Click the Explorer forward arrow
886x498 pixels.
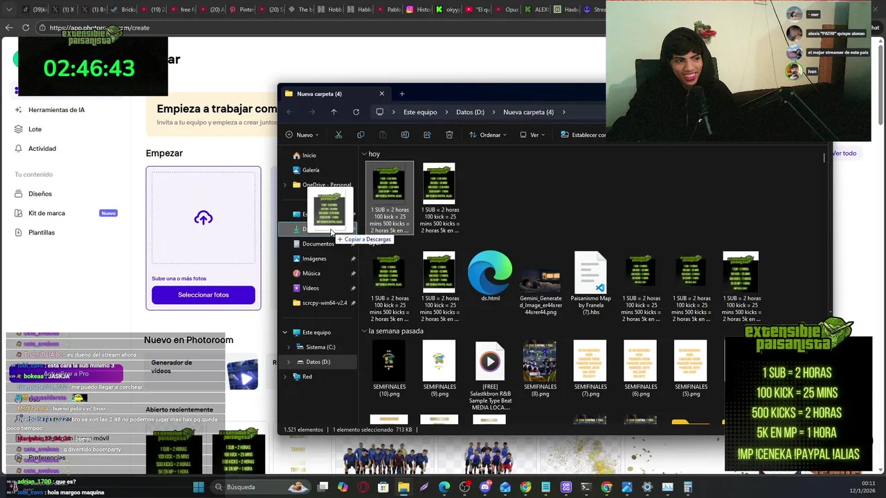coord(311,112)
